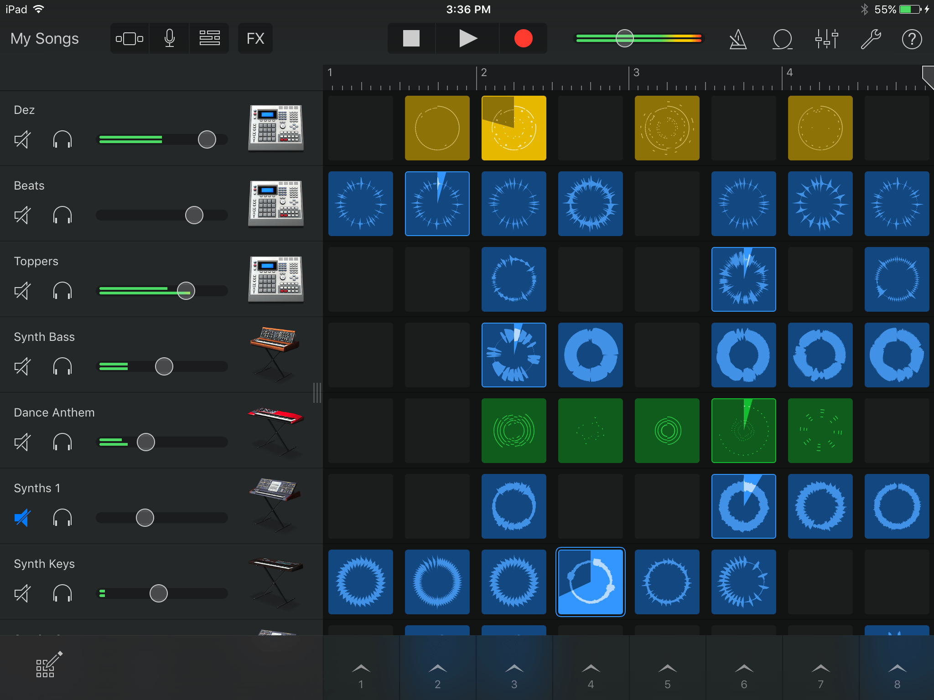Mute the Dance Anthem track
This screenshot has height=700, width=934.
tap(22, 442)
